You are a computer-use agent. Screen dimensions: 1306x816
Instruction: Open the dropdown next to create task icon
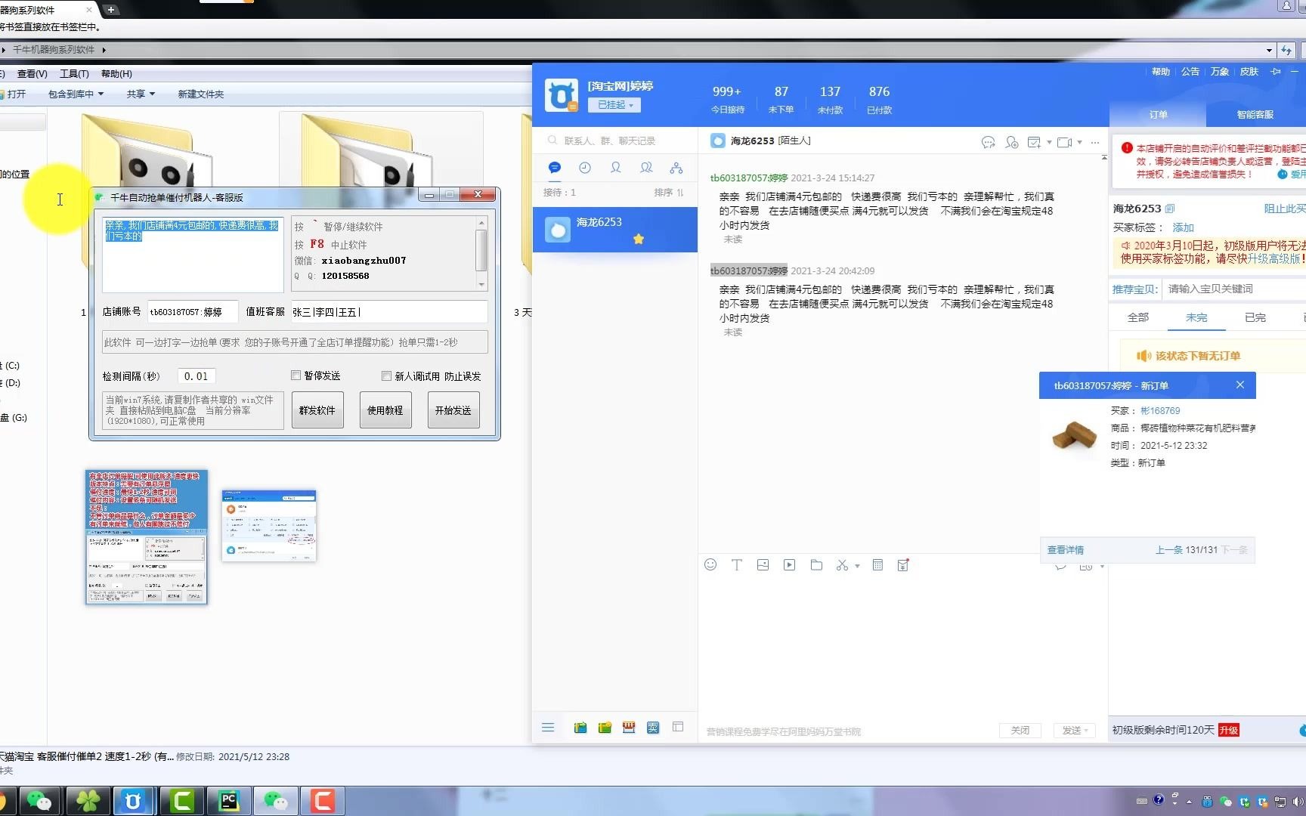pyautogui.click(x=1049, y=142)
